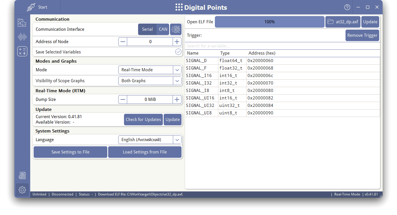
Task: Select the SIGNAL_I32 variable row
Action: click(283, 83)
